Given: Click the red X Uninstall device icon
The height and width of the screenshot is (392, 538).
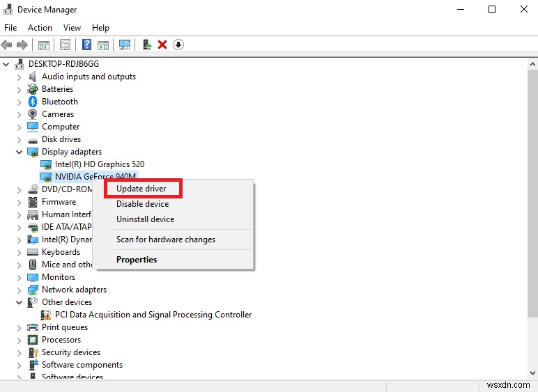Looking at the screenshot, I should (x=162, y=45).
